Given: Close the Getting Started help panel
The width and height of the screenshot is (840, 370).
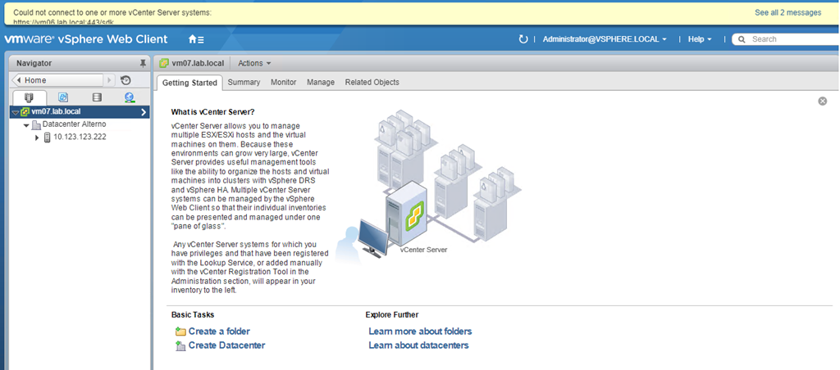Looking at the screenshot, I should click(x=822, y=101).
